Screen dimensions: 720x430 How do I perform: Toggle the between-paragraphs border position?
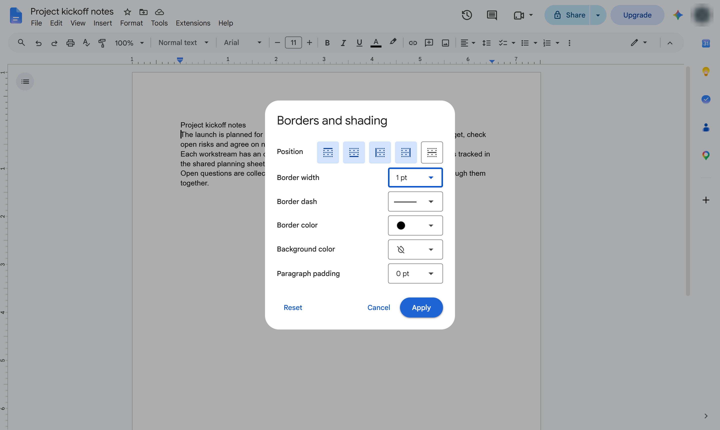(432, 152)
